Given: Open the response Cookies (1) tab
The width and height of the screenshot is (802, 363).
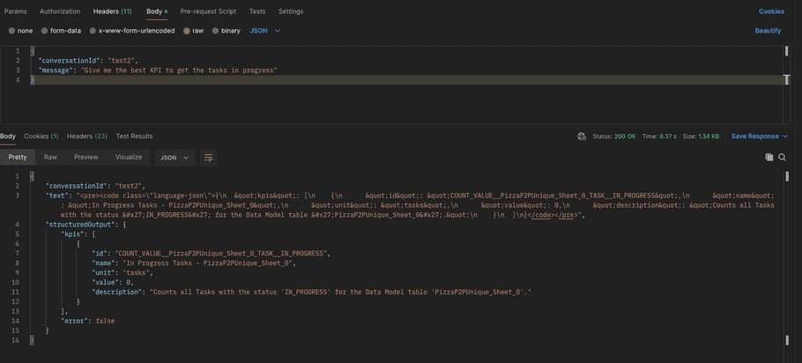Looking at the screenshot, I should 41,136.
